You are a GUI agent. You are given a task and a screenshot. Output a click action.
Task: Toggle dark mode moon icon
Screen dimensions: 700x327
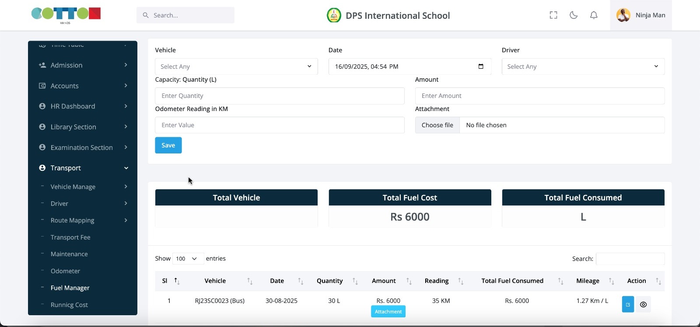574,15
